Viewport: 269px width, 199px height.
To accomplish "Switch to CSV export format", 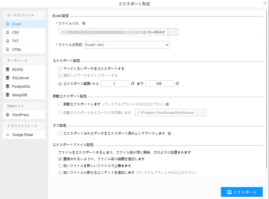I will [x=15, y=32].
